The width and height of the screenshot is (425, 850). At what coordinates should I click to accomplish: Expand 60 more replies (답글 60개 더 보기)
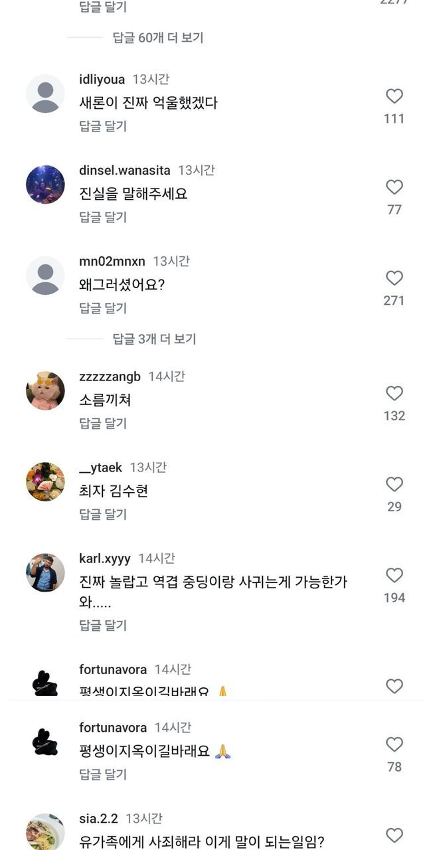tap(157, 38)
